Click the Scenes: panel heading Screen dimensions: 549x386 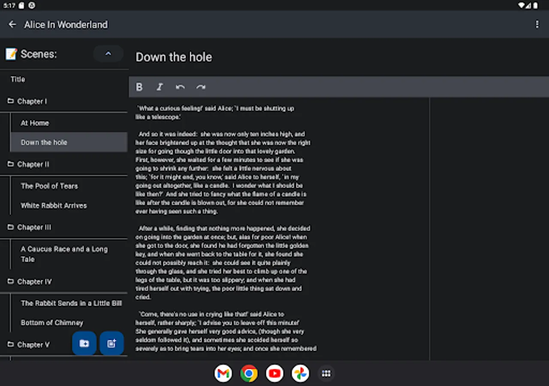tap(39, 54)
